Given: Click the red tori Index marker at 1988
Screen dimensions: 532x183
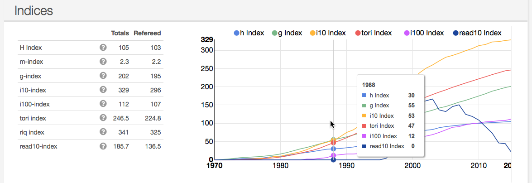Looking at the screenshot, I should [x=334, y=143].
